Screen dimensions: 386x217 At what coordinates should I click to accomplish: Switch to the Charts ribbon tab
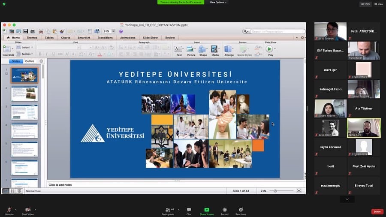[x=66, y=38]
